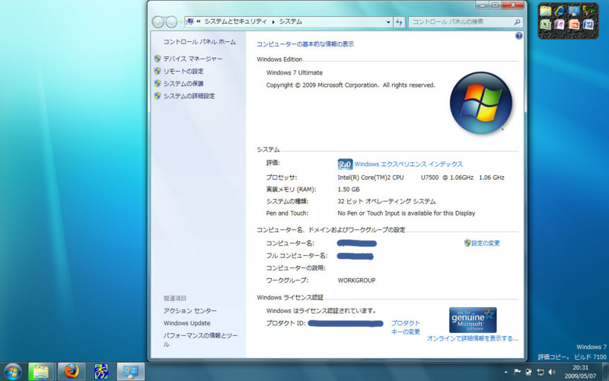Click the address bar refresh button
The height and width of the screenshot is (381, 609).
click(x=399, y=22)
